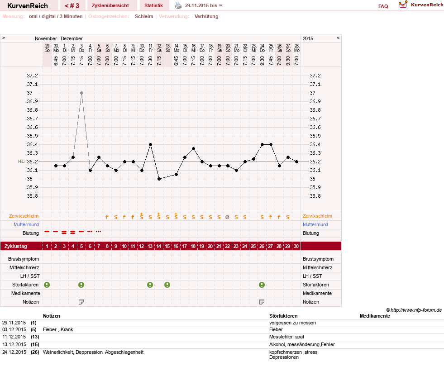The width and height of the screenshot is (444, 376).
Task: Click 'Messfehler, spät' Störfaktoren entry
Action: 286,337
